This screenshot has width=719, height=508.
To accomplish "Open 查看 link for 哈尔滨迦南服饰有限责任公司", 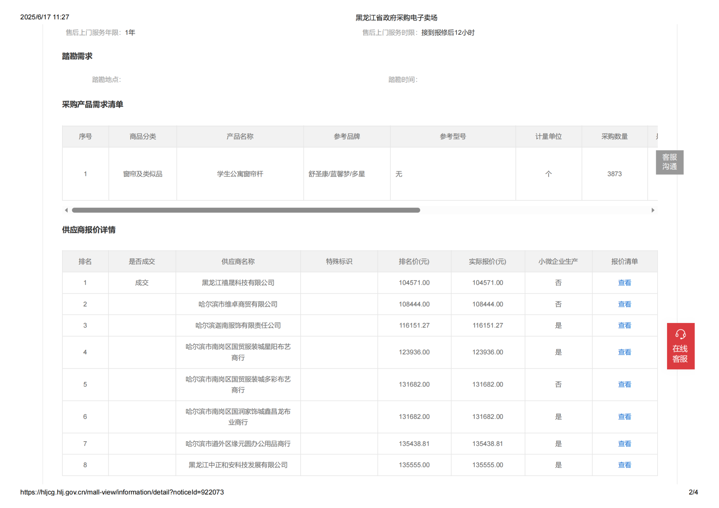I will point(624,325).
